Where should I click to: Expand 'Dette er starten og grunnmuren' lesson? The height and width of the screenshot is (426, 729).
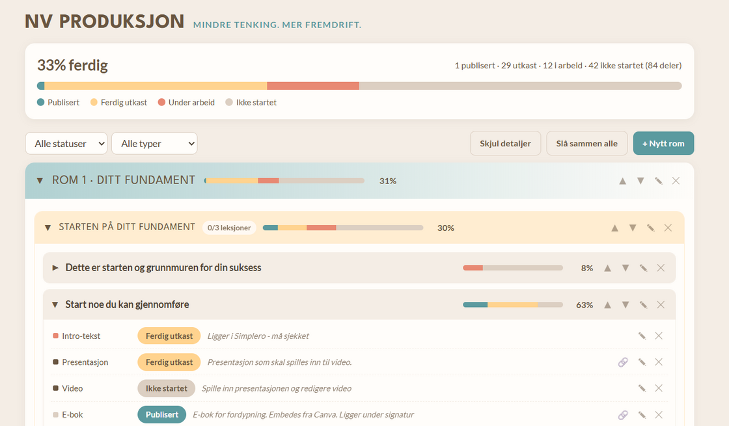coord(55,268)
